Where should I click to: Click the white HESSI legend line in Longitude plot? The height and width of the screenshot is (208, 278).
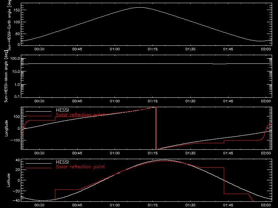39,111
